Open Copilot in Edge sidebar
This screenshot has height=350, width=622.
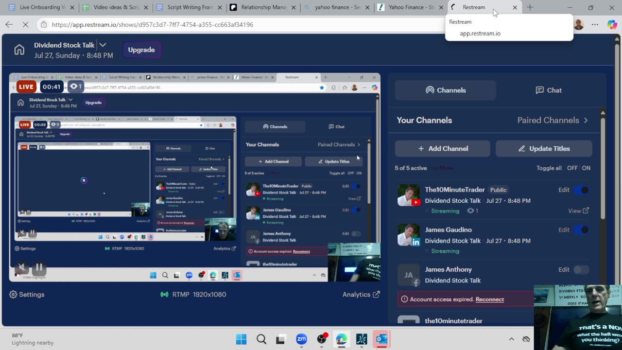612,24
